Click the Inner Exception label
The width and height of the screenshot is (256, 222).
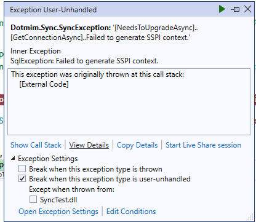[x=36, y=51]
